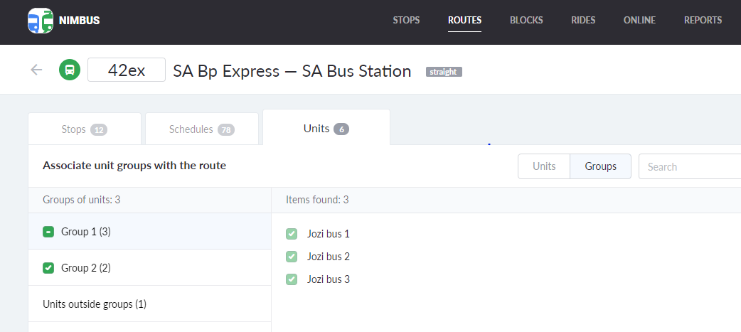Edit the route number 42ex field
741x332 pixels.
pyautogui.click(x=127, y=70)
